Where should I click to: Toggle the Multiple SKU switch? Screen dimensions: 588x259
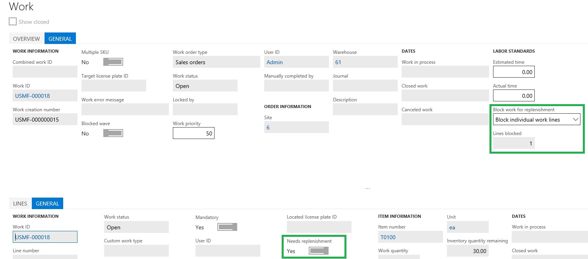point(113,62)
